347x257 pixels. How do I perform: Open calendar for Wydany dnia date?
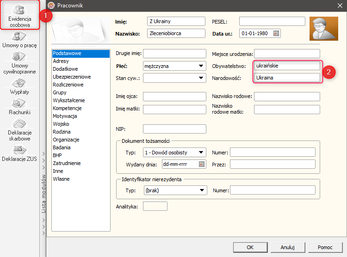click(x=201, y=164)
